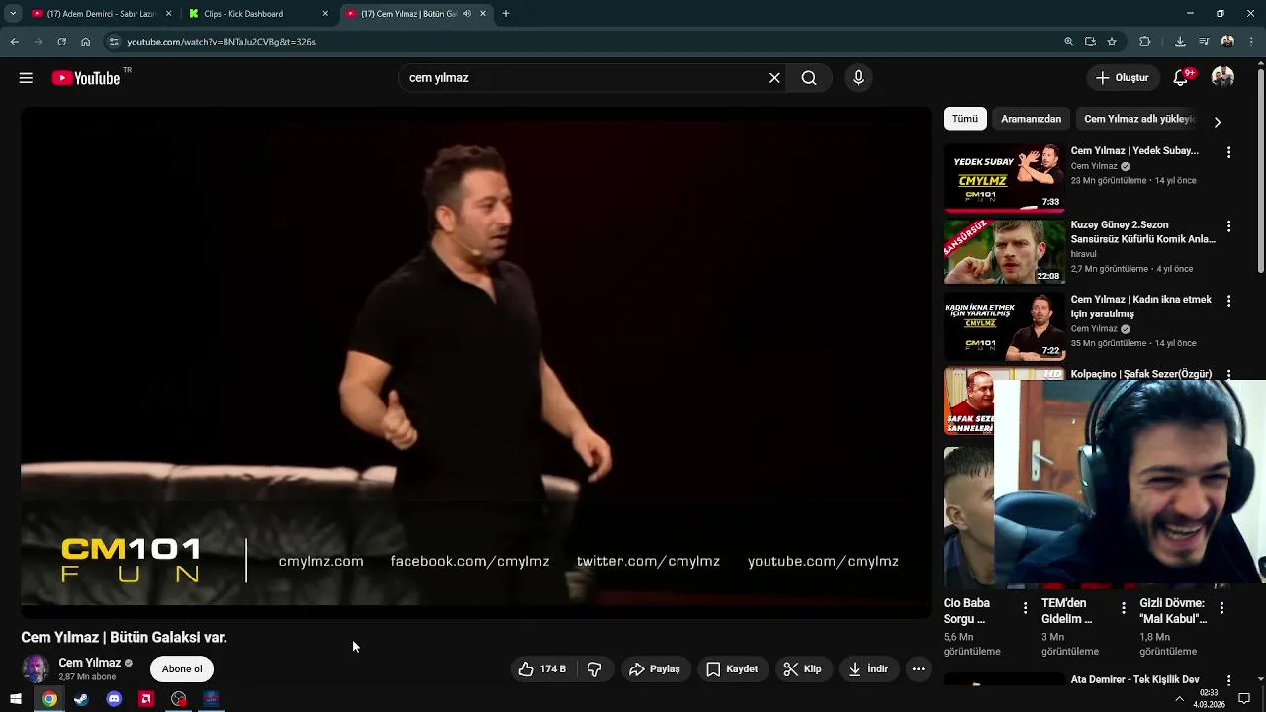Open Kolpaçino | Şafak Sezer video title
The image size is (1266, 712).
(x=1140, y=374)
